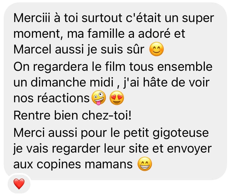Click the word 'ensemble'

(185, 67)
